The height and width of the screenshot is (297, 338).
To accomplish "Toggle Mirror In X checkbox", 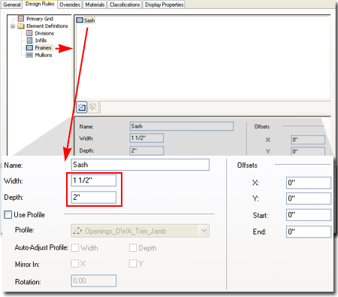I will [75, 264].
